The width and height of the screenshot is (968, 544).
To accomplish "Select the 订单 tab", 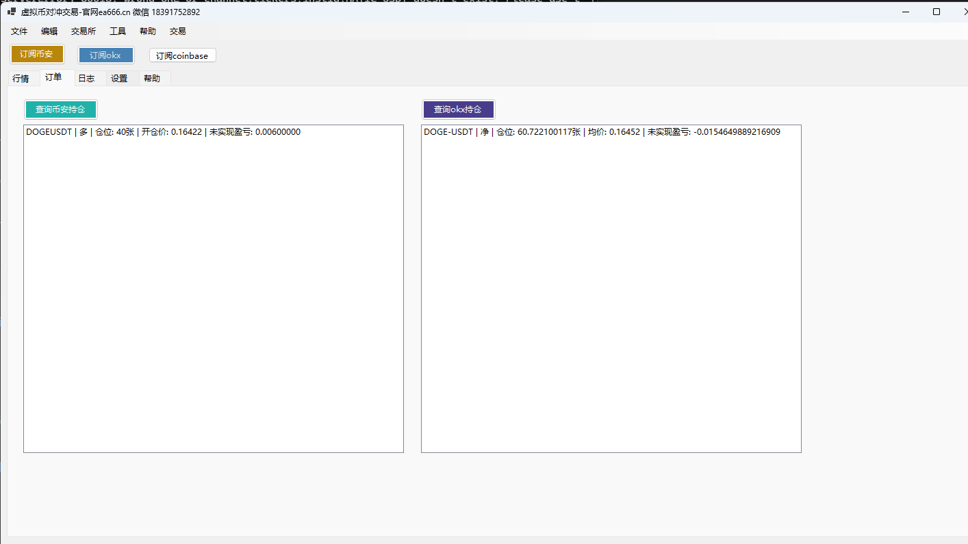I will coord(53,77).
